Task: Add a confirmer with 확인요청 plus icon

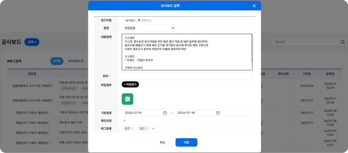Action: pyautogui.click(x=124, y=121)
